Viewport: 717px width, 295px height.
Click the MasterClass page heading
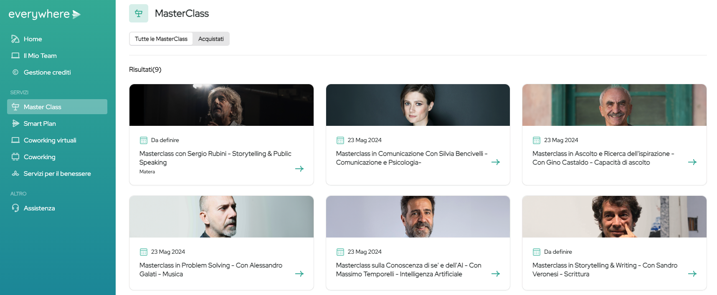(x=182, y=13)
